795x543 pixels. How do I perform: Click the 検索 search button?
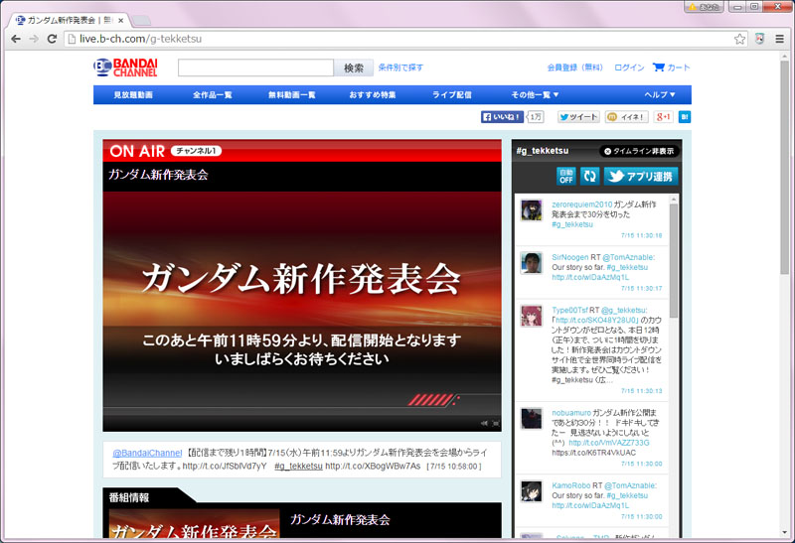tap(353, 68)
